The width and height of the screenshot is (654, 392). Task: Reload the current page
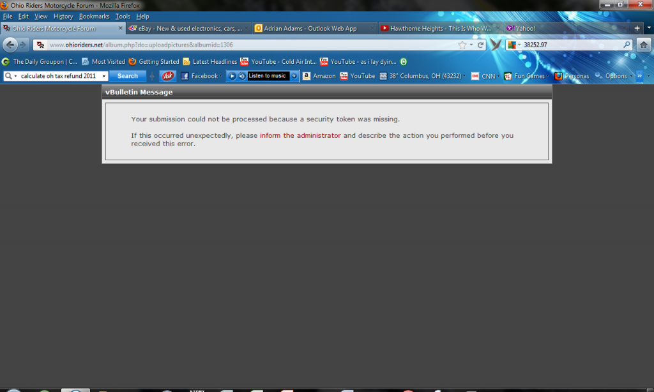click(481, 45)
